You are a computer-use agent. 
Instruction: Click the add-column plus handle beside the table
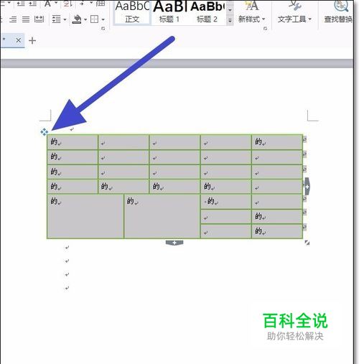pyautogui.click(x=307, y=186)
